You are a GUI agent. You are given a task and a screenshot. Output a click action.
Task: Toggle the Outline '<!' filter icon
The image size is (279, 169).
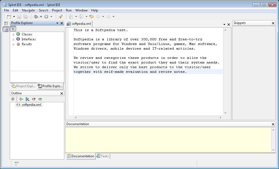point(34,99)
